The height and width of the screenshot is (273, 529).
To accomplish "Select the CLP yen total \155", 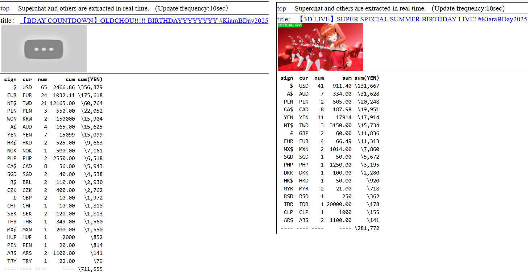I will coord(373,212).
